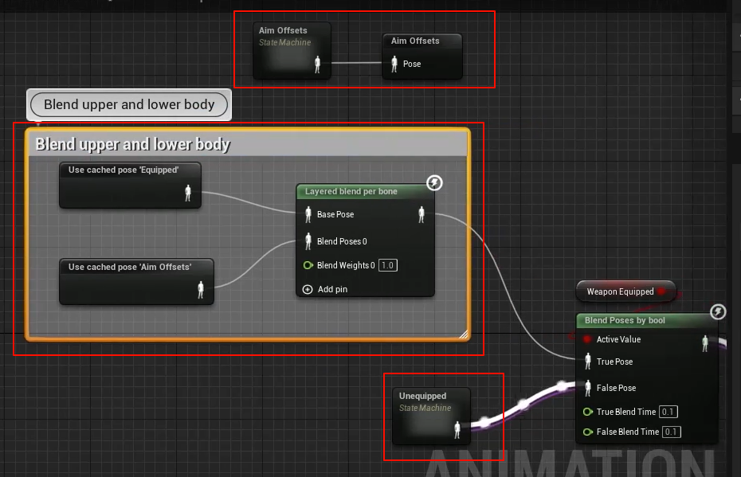Click the Blend Poses by bool output pose pin
Screen dimensions: 741x477
point(705,343)
